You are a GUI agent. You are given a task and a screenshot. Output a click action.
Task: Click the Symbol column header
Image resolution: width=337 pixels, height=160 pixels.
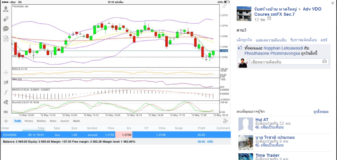(x=92, y=128)
